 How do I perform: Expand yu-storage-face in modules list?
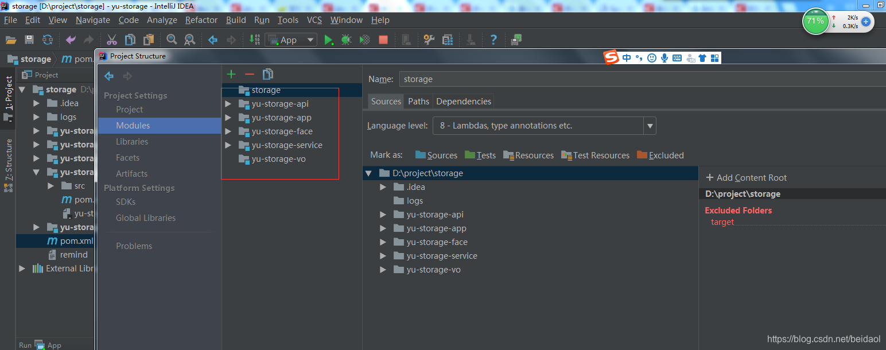point(228,131)
